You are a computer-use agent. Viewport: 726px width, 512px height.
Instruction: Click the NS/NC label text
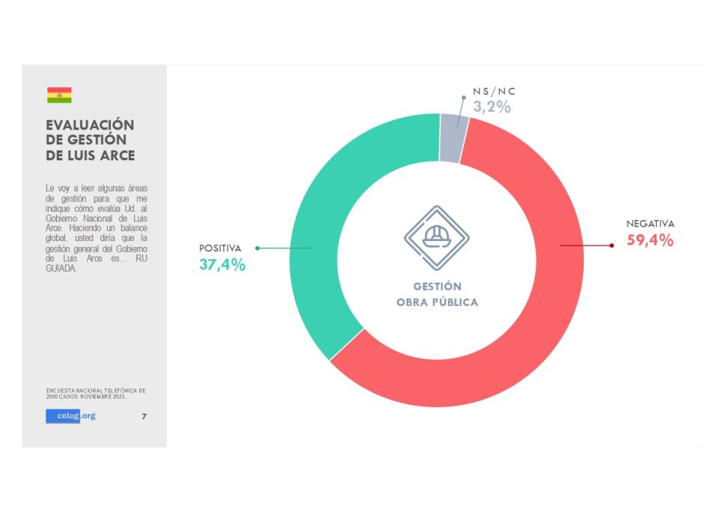click(x=494, y=91)
